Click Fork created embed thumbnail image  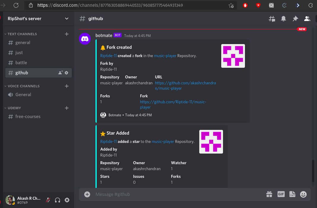233,56
